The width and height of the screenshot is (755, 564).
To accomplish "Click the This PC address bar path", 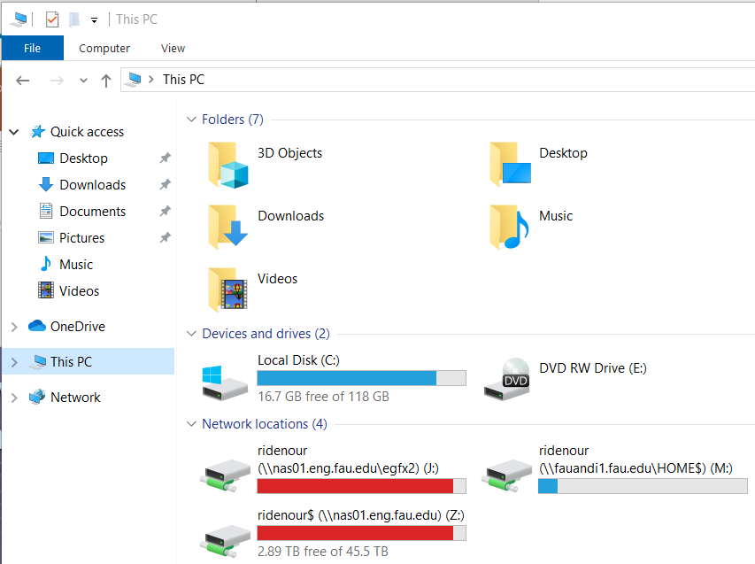I will pos(183,80).
